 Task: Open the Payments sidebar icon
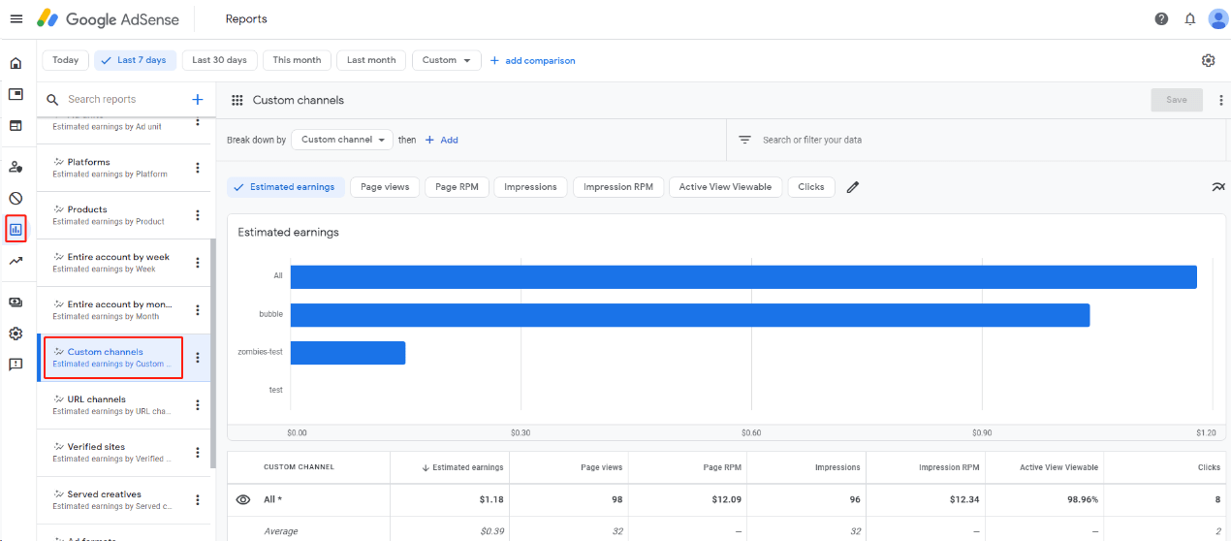coord(16,302)
